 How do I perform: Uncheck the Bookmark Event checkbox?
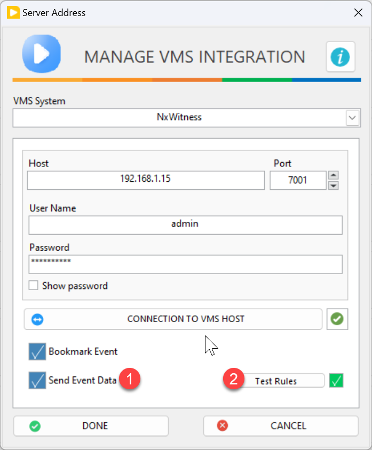point(37,352)
